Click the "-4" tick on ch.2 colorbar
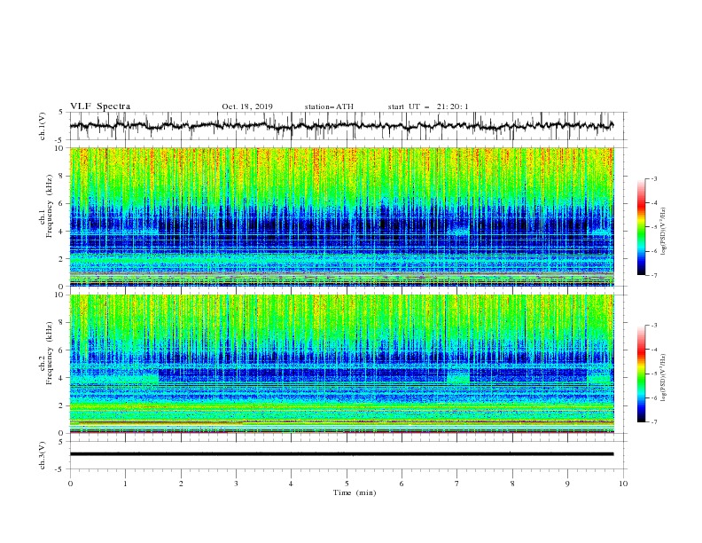This screenshot has height=543, width=702. click(x=654, y=350)
